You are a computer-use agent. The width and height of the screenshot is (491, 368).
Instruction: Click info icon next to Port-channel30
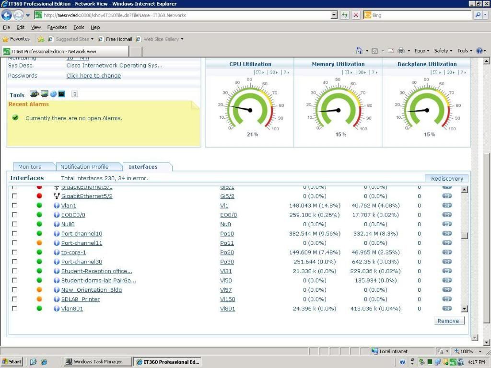tap(57, 262)
